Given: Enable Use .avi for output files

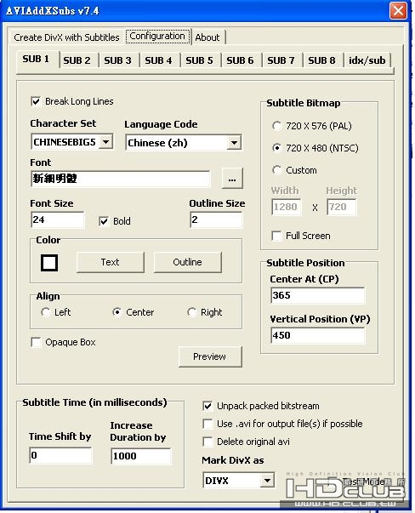Looking at the screenshot, I should (207, 424).
